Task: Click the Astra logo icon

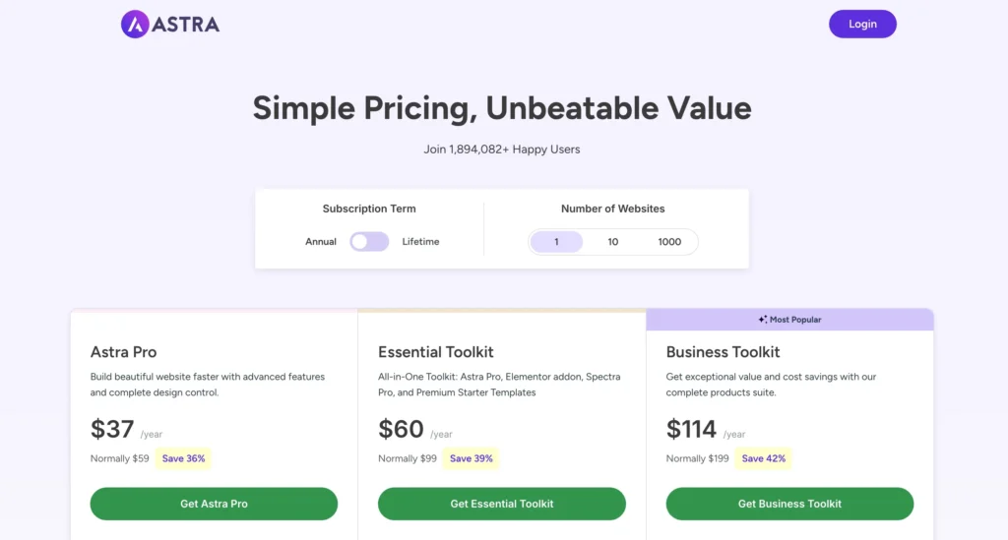Action: coord(135,25)
